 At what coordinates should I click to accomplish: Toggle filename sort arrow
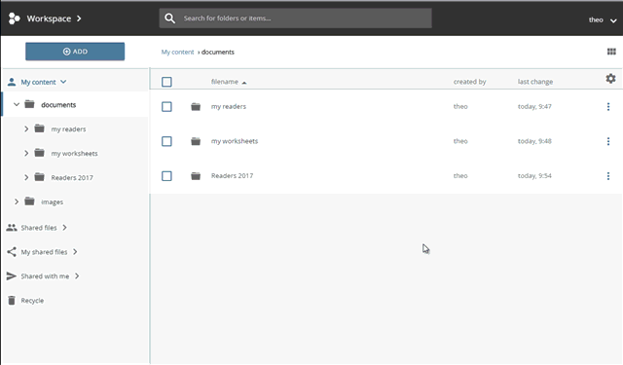pyautogui.click(x=244, y=83)
